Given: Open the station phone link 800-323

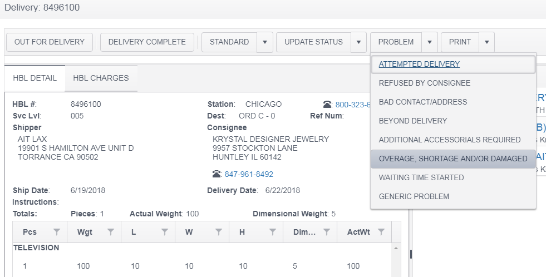Looking at the screenshot, I should 352,105.
